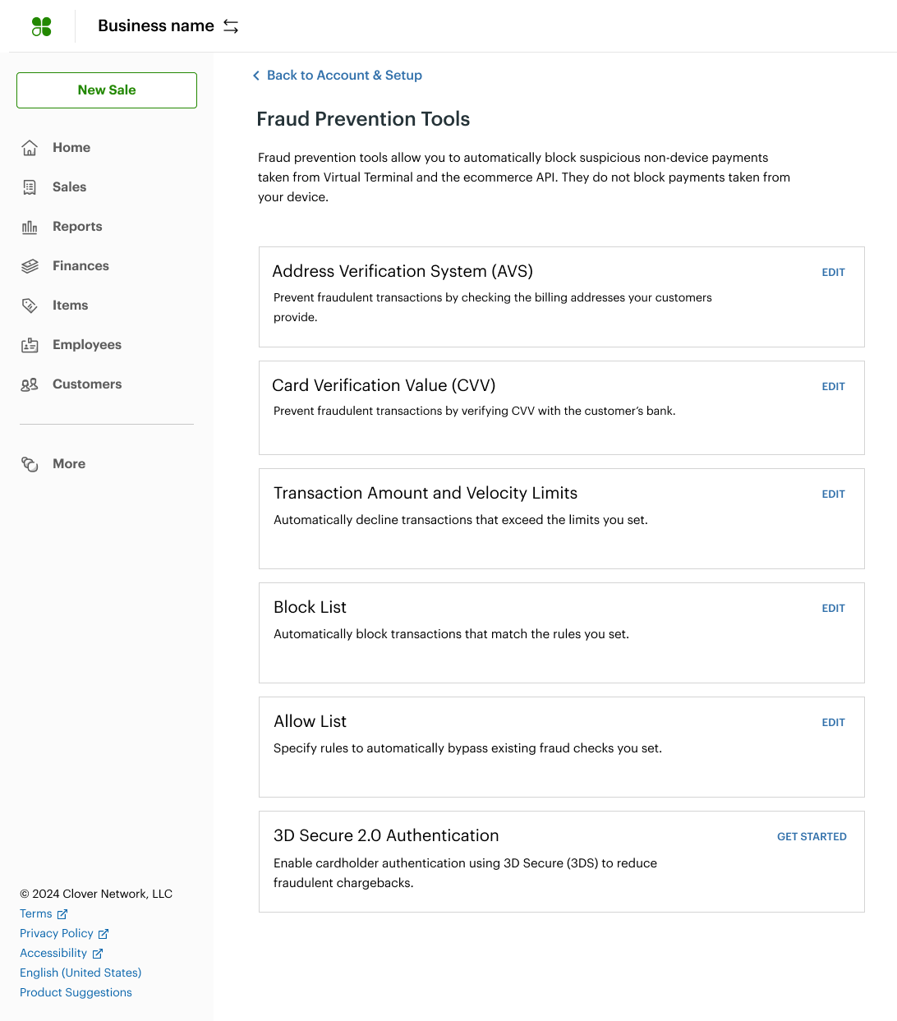Open Employees via the badge icon
The width and height of the screenshot is (897, 1021).
30,344
